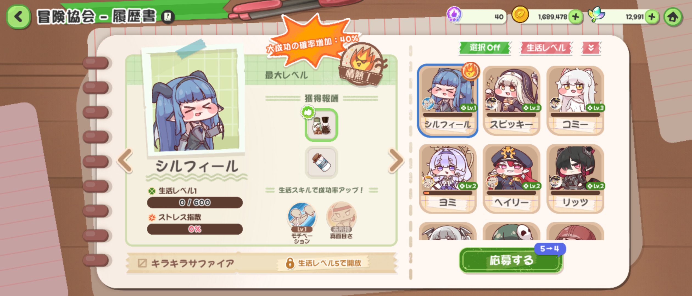Select the ヨミ character card
Screen dimensions: 692x296
[448, 179]
